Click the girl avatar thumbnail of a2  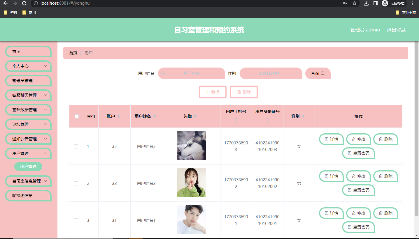191,182
